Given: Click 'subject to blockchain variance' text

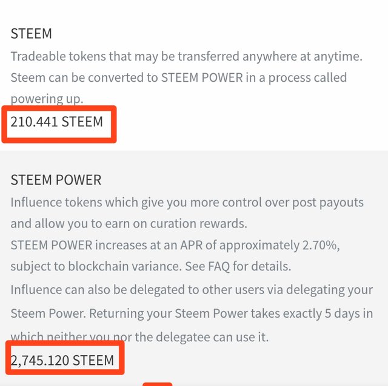Looking at the screenshot, I should (x=96, y=266).
